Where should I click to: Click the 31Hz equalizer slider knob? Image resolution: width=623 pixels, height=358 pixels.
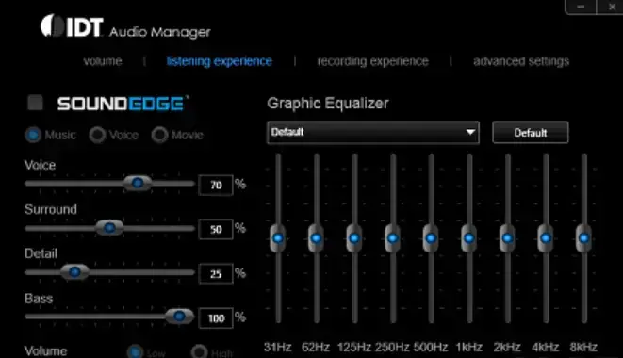pyautogui.click(x=278, y=238)
